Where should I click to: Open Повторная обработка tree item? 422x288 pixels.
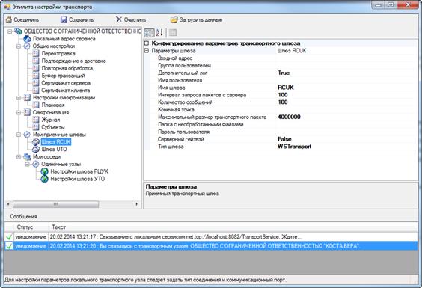click(67, 68)
